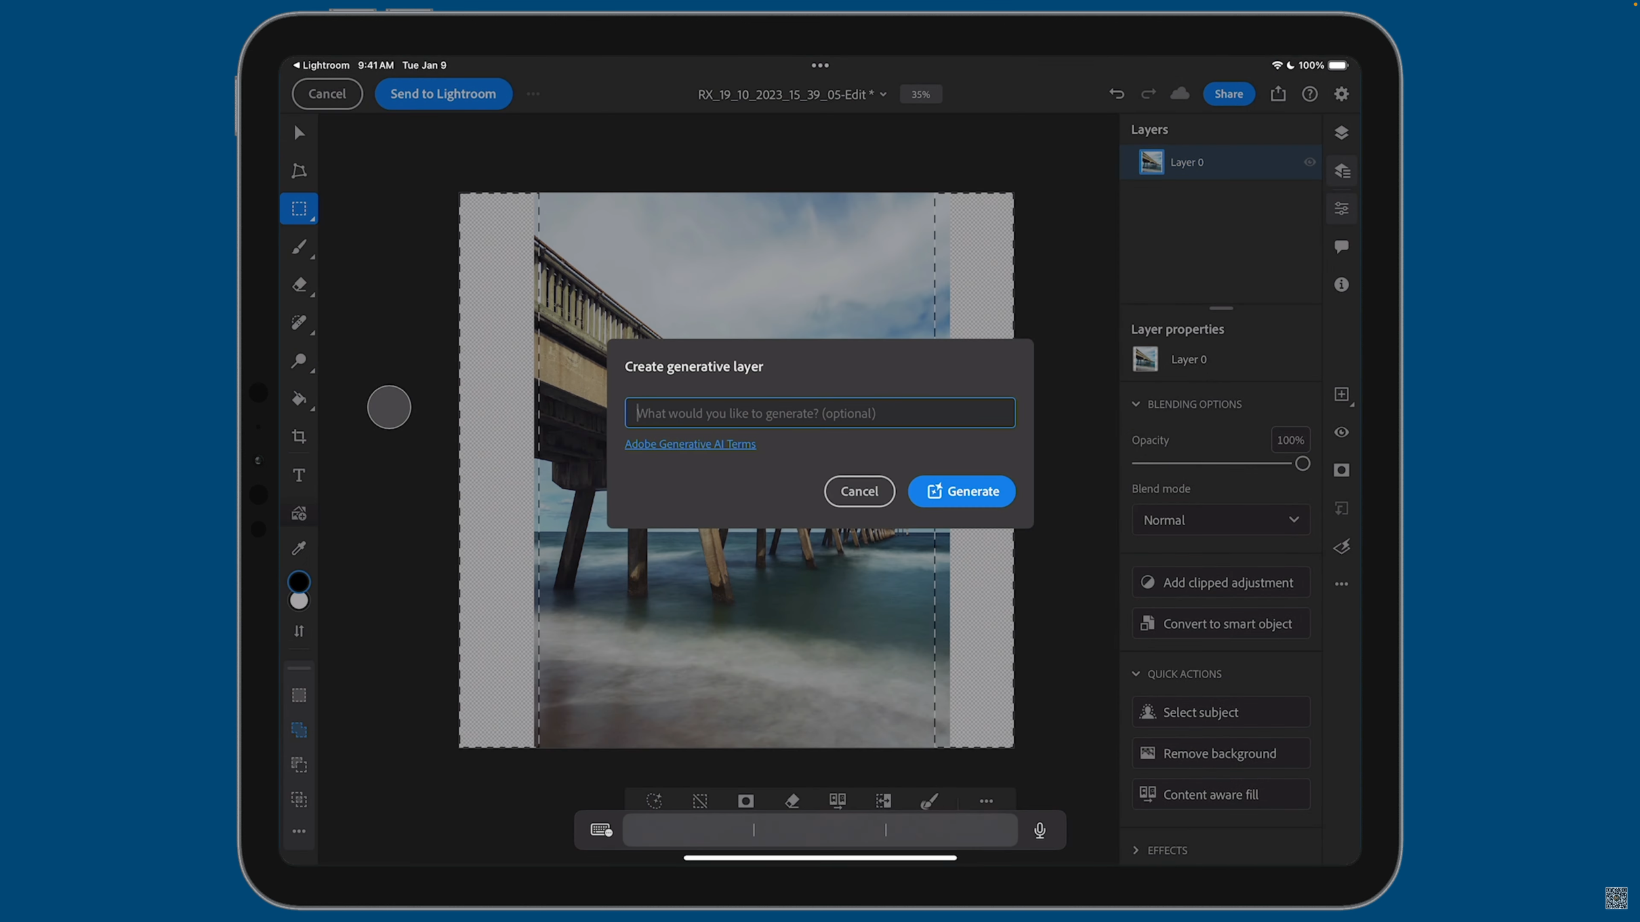Select the Type tool

pyautogui.click(x=299, y=475)
